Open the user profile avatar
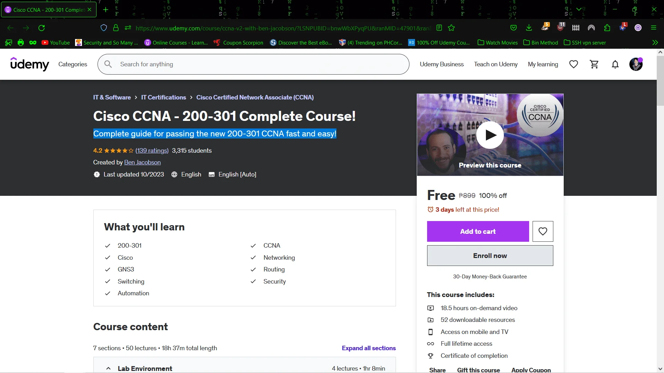 pos(636,64)
